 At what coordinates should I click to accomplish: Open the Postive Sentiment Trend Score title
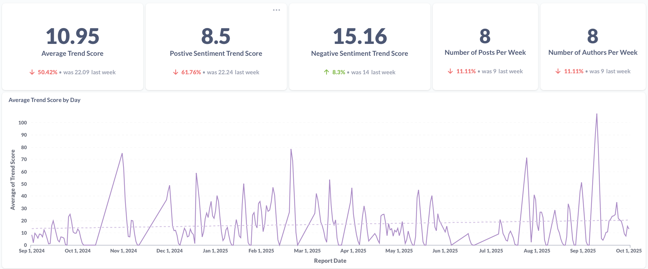pos(216,53)
